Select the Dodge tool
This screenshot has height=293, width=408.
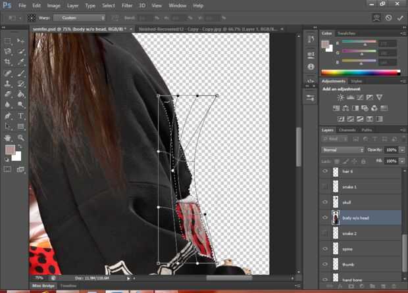(x=20, y=104)
